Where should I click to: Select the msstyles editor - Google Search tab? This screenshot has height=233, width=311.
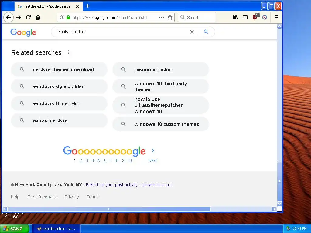pos(48,6)
